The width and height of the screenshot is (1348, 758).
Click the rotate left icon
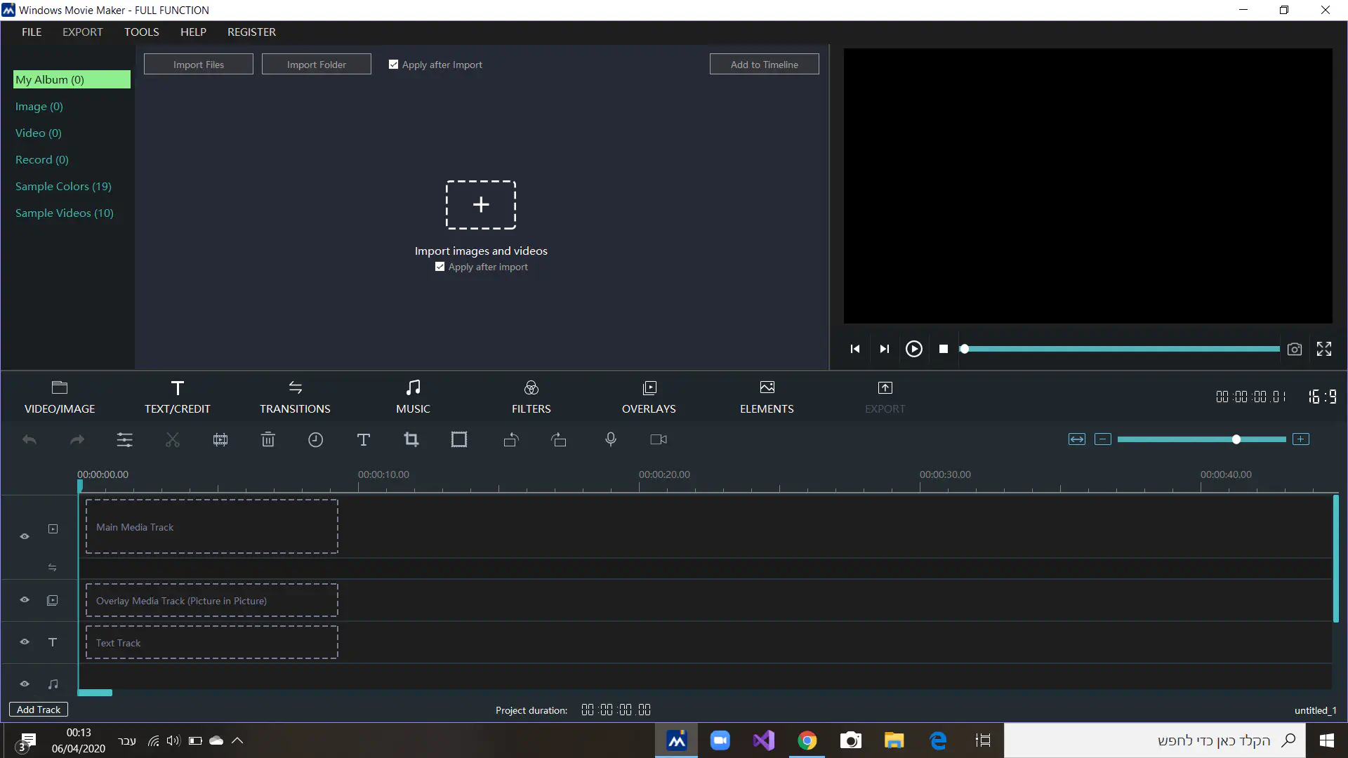click(511, 440)
